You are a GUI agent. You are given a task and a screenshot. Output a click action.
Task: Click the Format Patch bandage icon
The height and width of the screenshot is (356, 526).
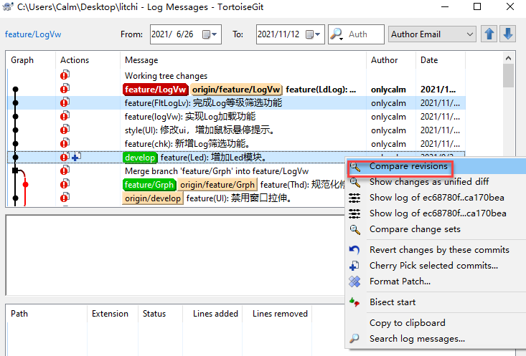[354, 282]
